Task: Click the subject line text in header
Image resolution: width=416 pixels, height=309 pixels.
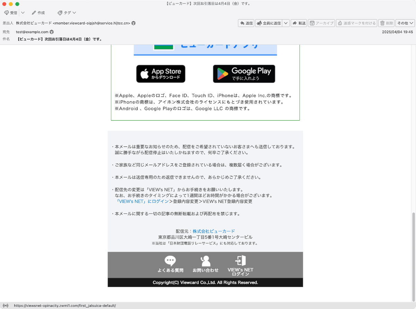Action: (60, 39)
